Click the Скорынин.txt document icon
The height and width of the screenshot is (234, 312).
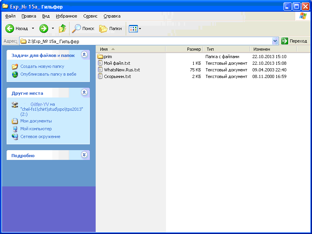100,76
